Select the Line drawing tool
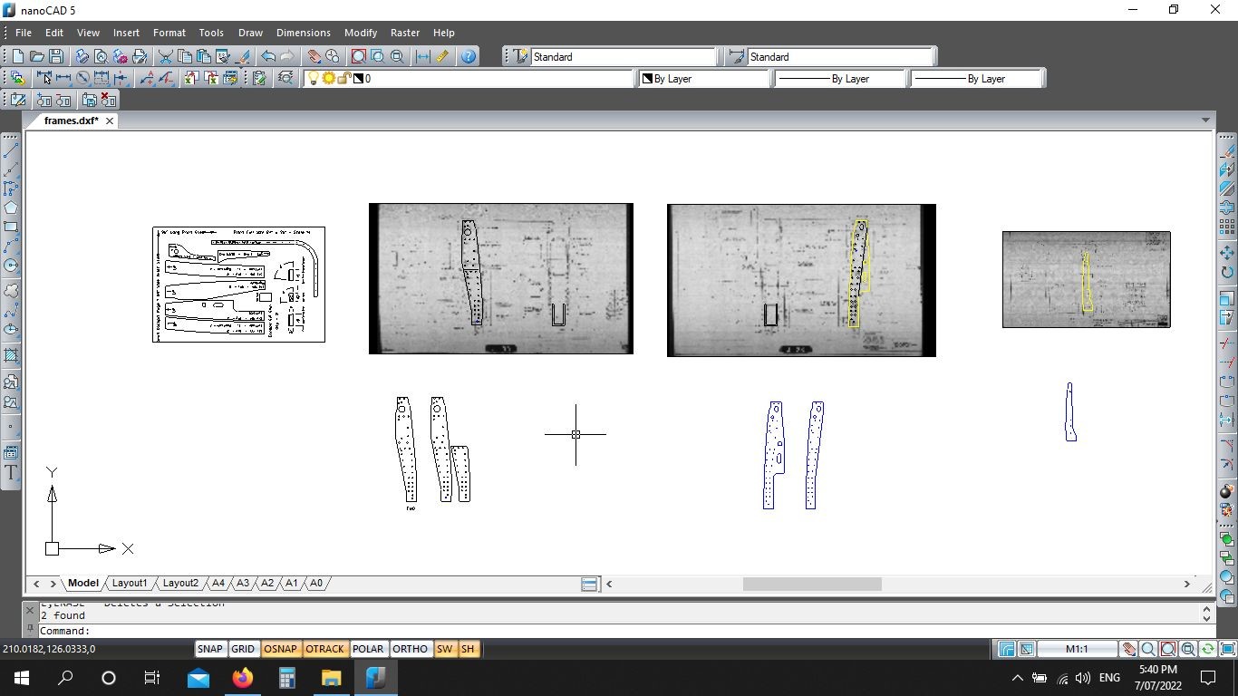 pyautogui.click(x=11, y=151)
